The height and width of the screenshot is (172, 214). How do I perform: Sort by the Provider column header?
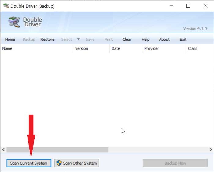pyautogui.click(x=164, y=48)
